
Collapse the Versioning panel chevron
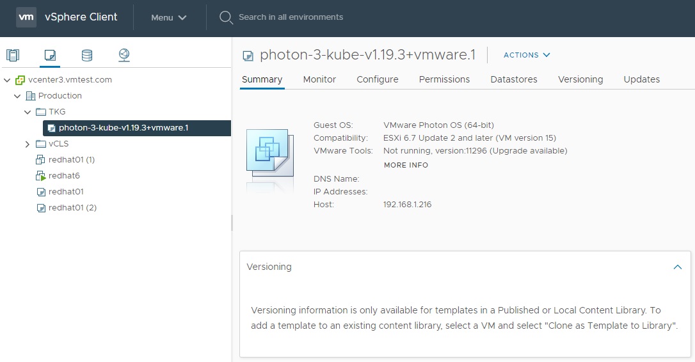tap(678, 267)
